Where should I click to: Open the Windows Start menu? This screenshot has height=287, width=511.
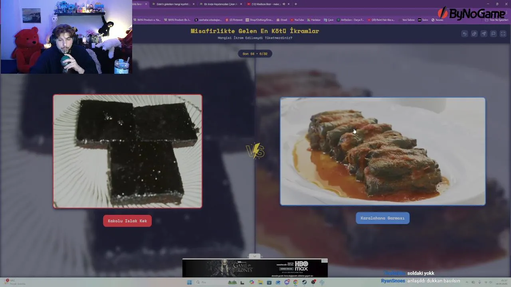[189, 282]
